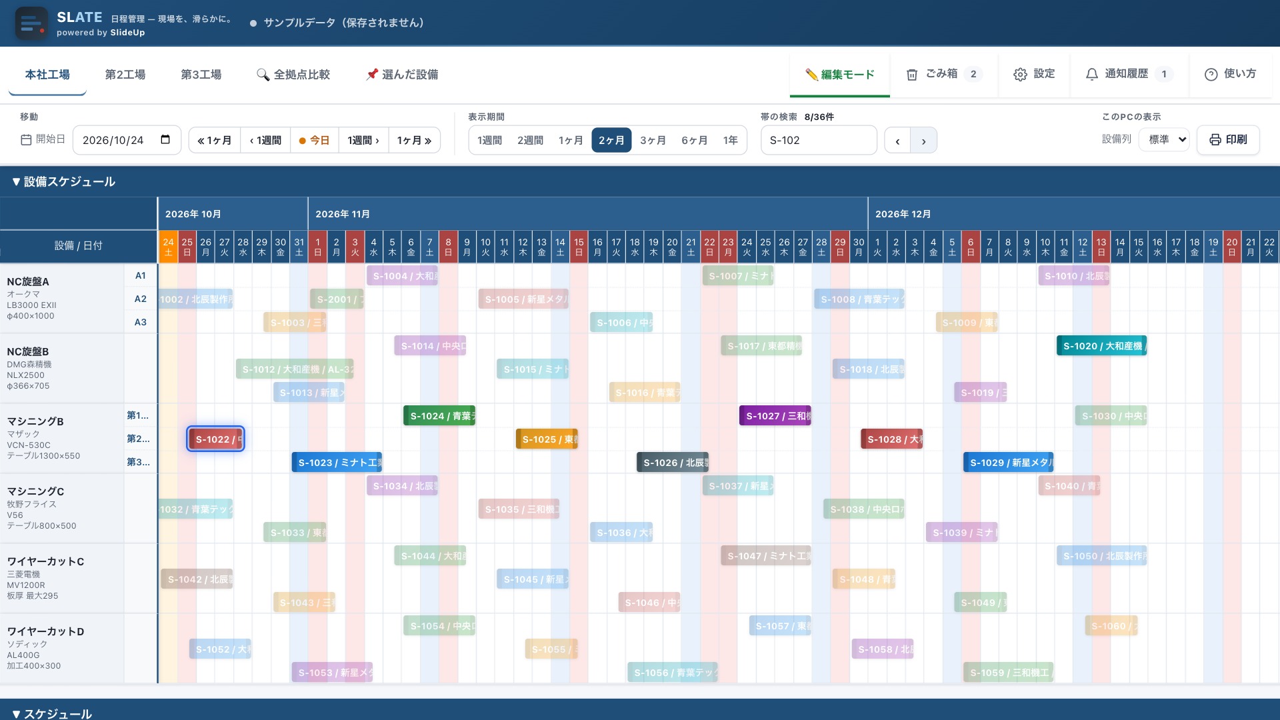Go to next search result arrow
The height and width of the screenshot is (720, 1280).
click(923, 141)
